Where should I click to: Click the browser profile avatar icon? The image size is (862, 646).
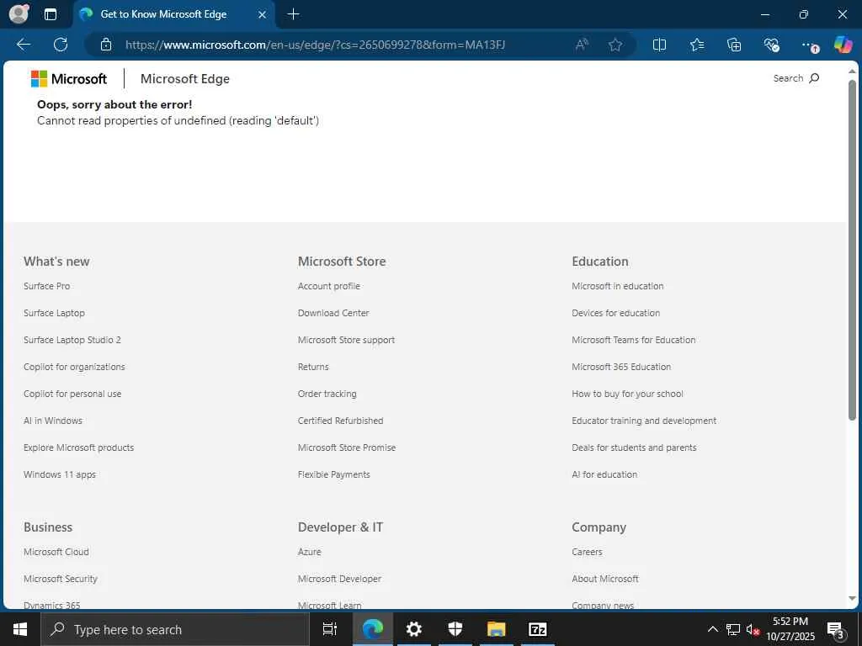click(x=19, y=13)
